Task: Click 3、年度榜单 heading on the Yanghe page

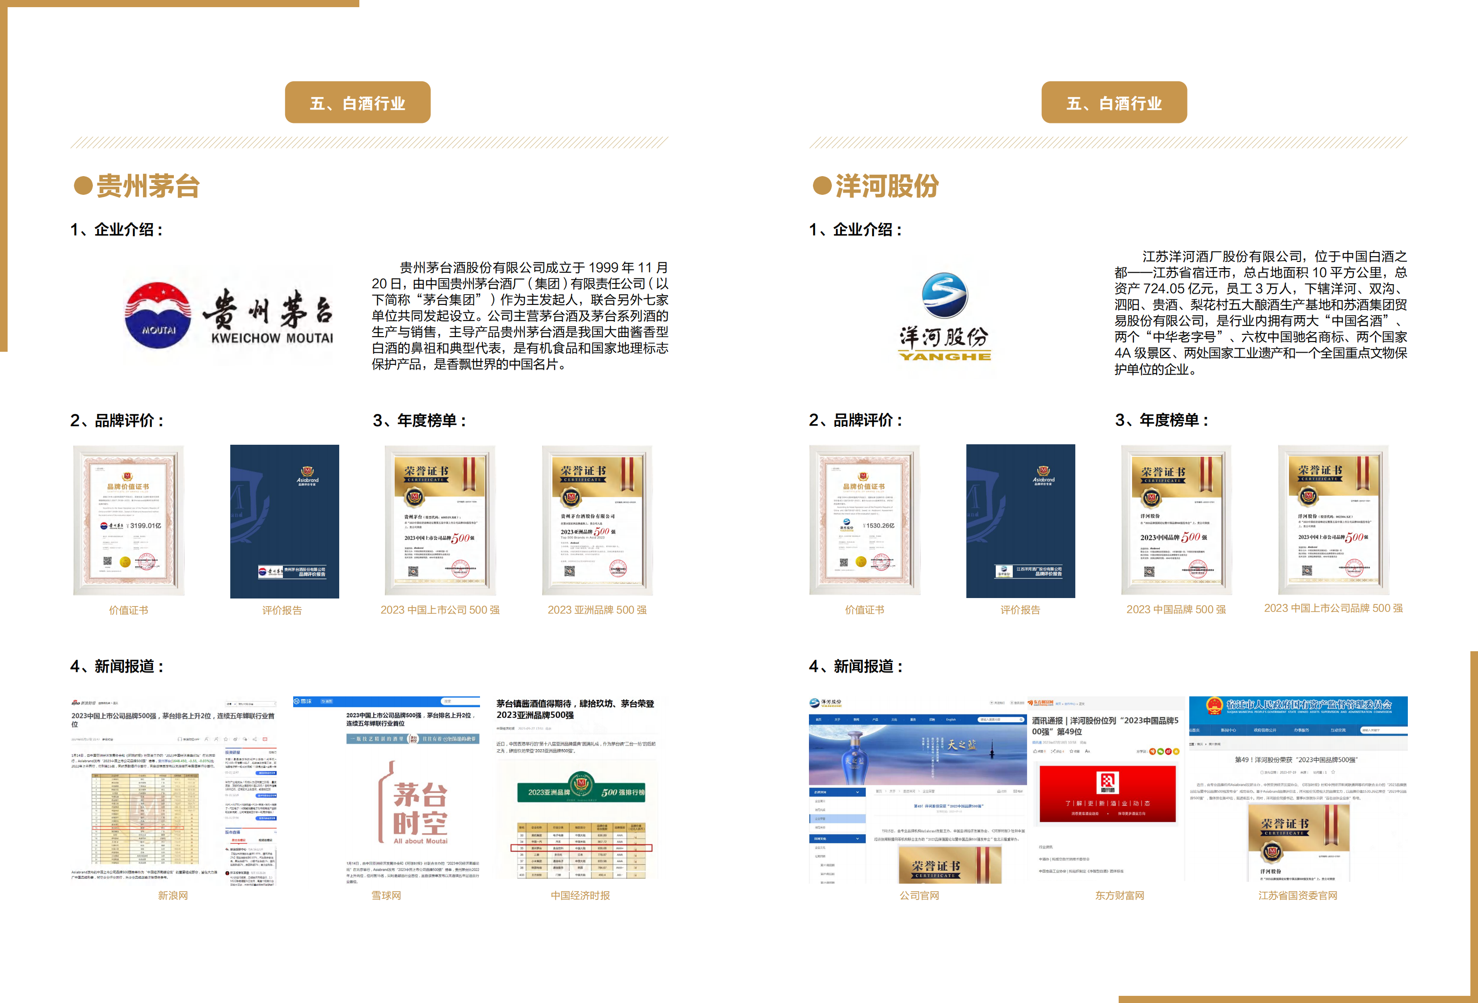Action: 1162,420
